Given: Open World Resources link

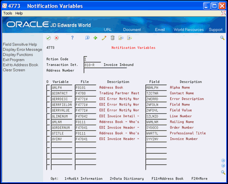Looking at the screenshot, I should pyautogui.click(x=189, y=30).
